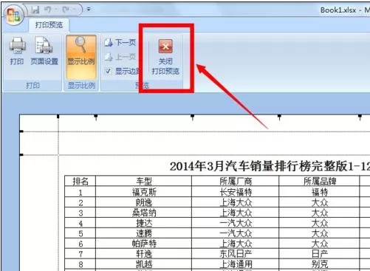Open 页面设置 page setup
Screen dimensions: 370x271
(44, 51)
